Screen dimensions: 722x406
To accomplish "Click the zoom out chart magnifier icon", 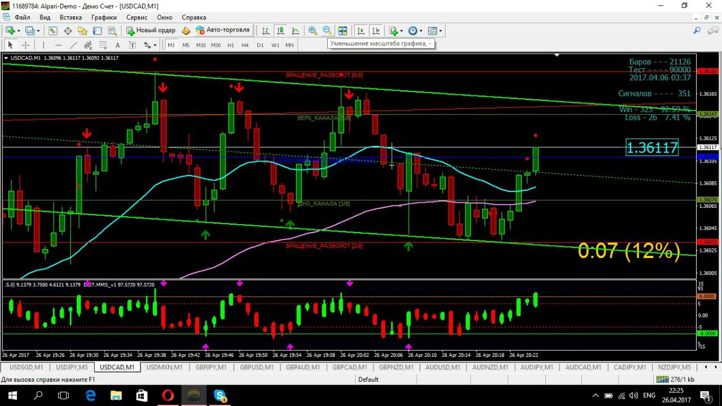I will (x=327, y=30).
